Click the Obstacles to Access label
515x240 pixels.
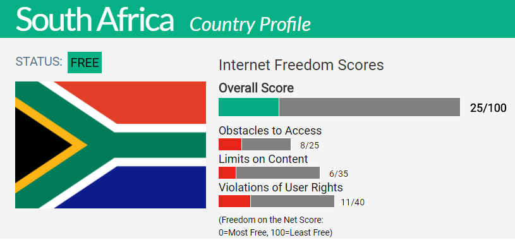[x=270, y=131]
